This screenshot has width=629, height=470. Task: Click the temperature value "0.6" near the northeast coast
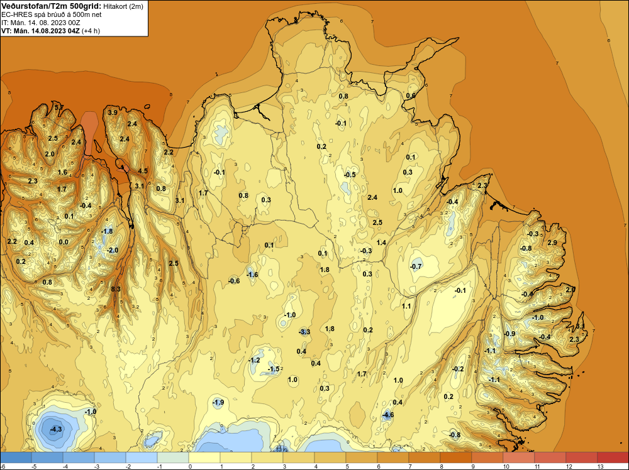pos(411,96)
